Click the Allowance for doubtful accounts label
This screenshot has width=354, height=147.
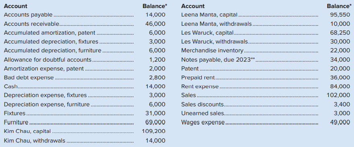coord(48,60)
